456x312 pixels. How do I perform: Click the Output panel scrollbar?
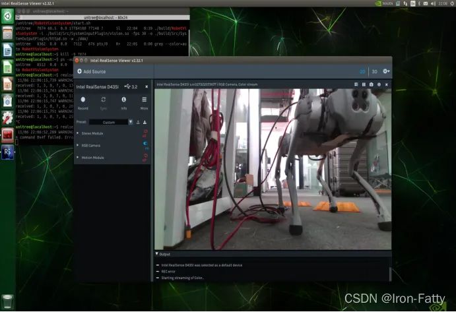click(390, 273)
